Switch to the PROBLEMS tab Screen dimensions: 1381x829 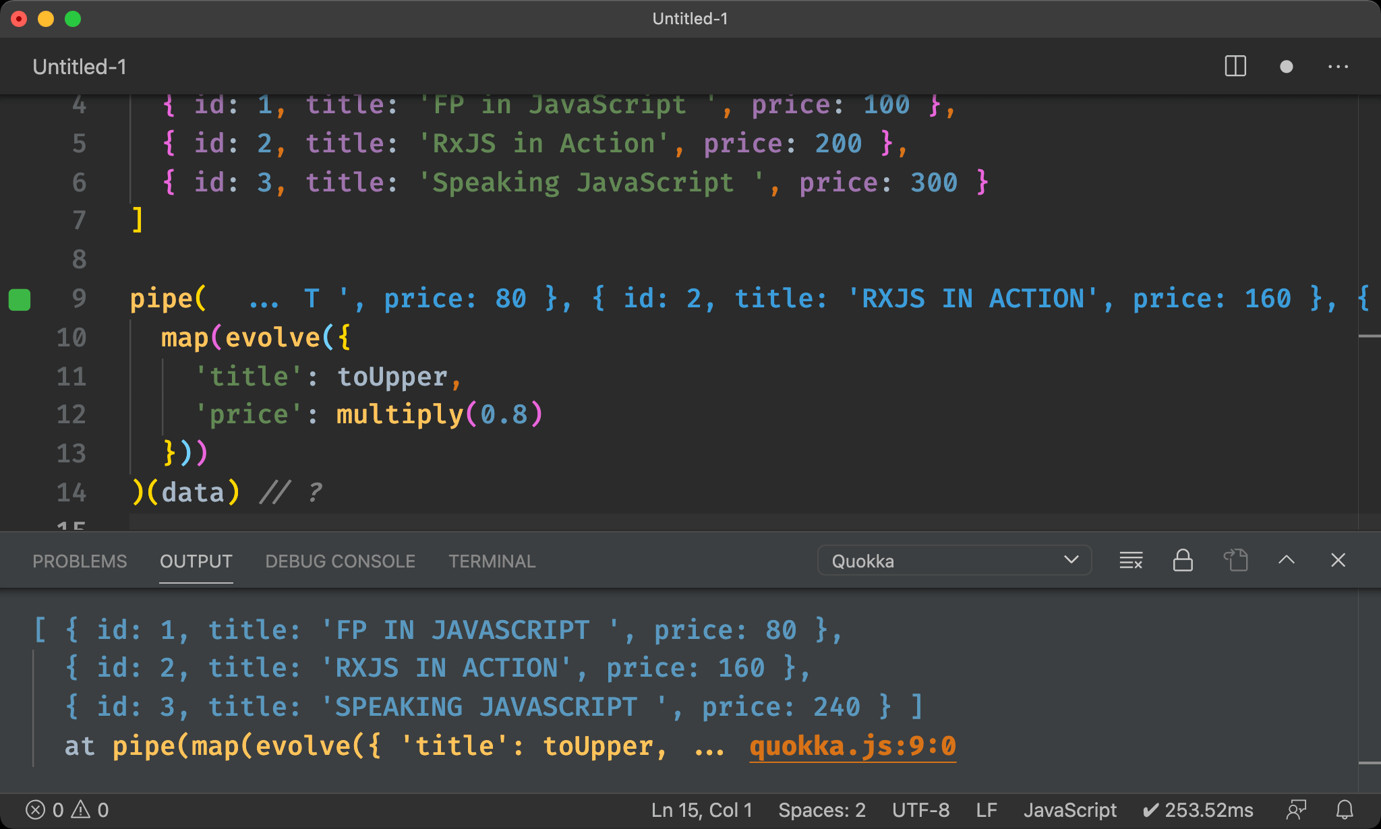click(x=80, y=561)
